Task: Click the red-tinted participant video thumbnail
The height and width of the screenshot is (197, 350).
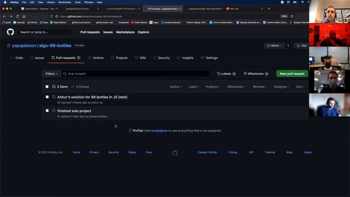Action: (x=329, y=35)
